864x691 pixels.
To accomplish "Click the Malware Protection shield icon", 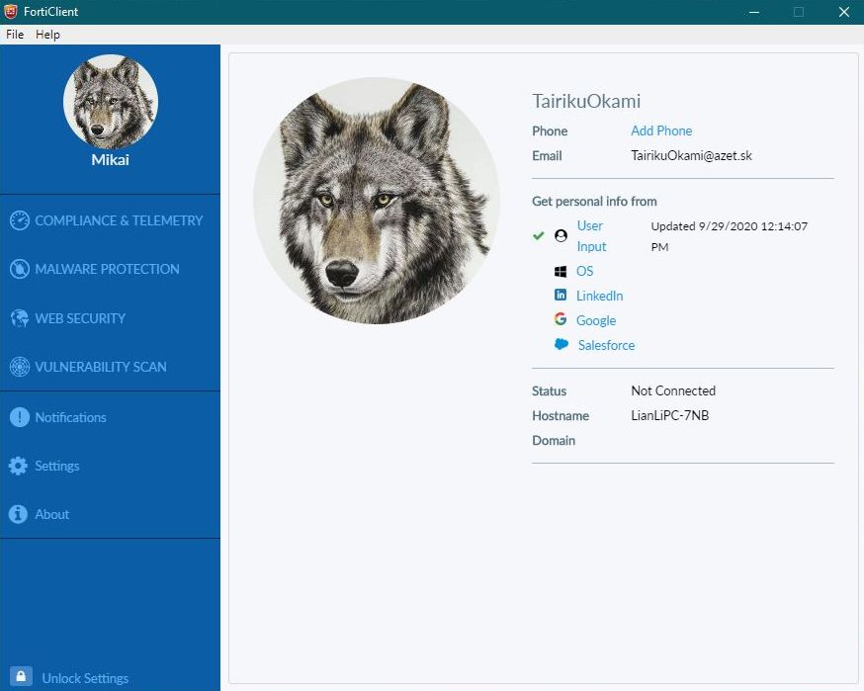I will pos(20,269).
